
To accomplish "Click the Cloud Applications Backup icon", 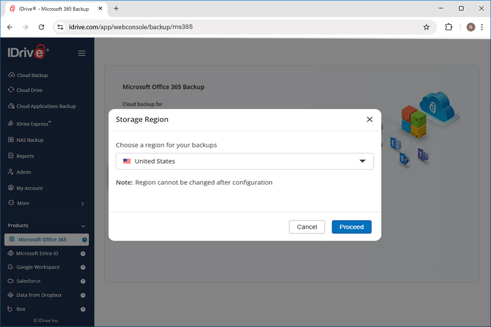I will coord(11,106).
